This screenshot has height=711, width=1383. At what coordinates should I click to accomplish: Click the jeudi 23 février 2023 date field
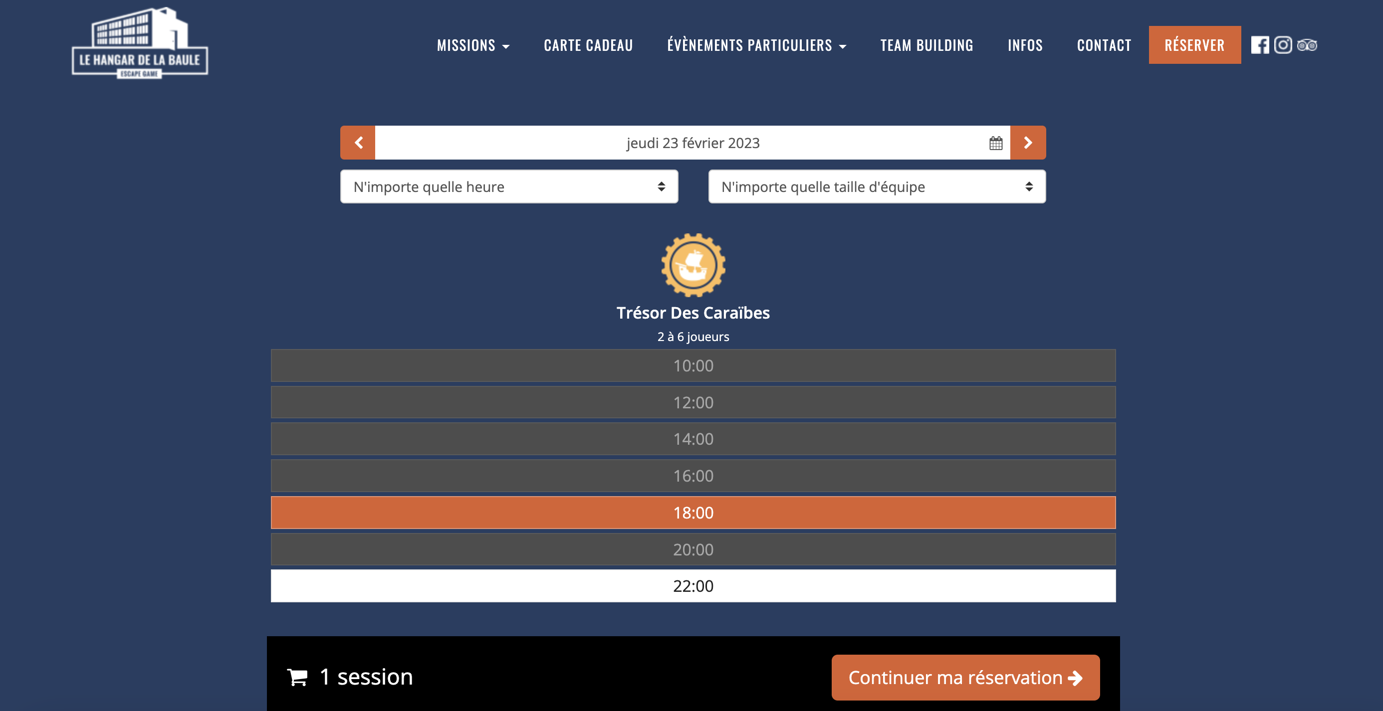[x=692, y=143]
